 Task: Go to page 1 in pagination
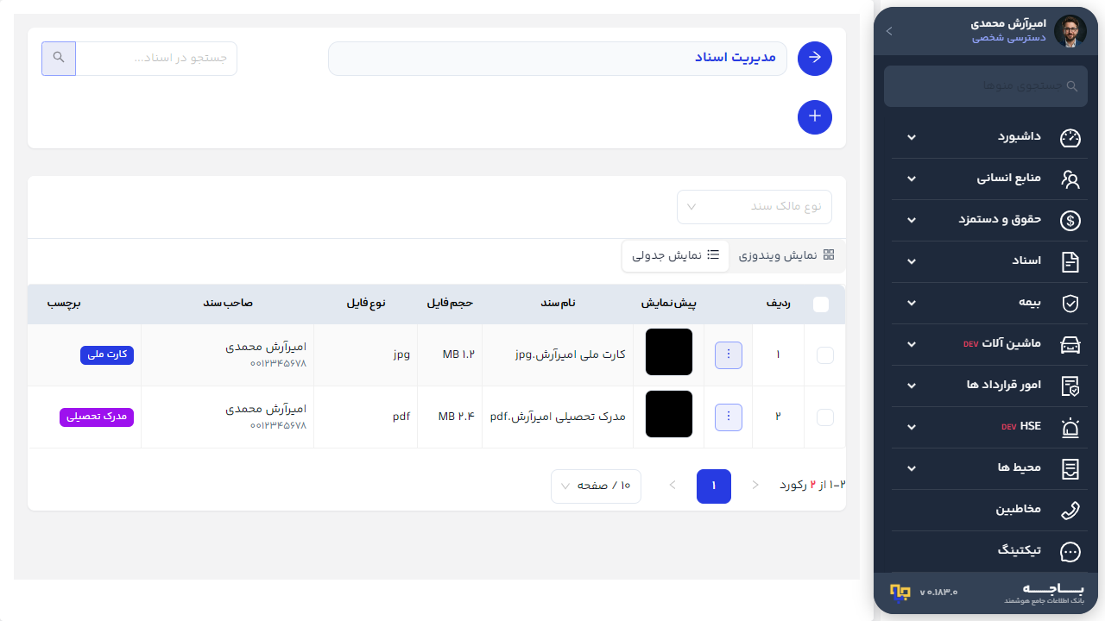pos(714,486)
